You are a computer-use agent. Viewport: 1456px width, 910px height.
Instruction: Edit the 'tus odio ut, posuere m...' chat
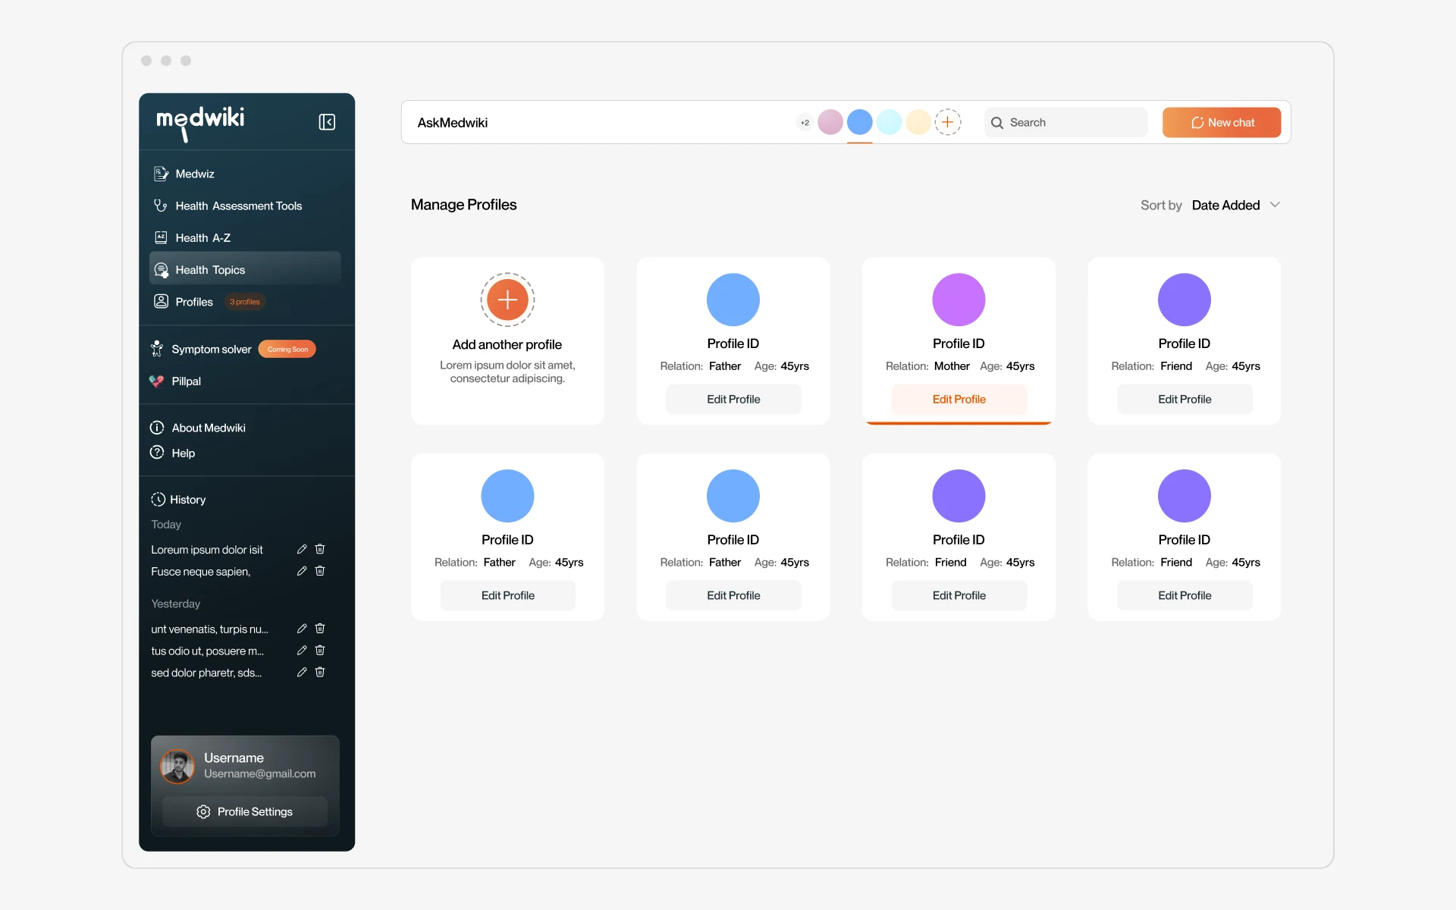(302, 651)
